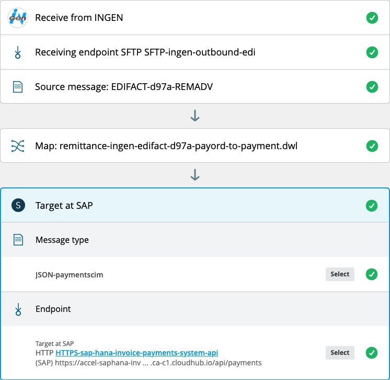This screenshot has height=380, width=390.
Task: Open the remittance-ingen-edifact map row
Action: 195,146
